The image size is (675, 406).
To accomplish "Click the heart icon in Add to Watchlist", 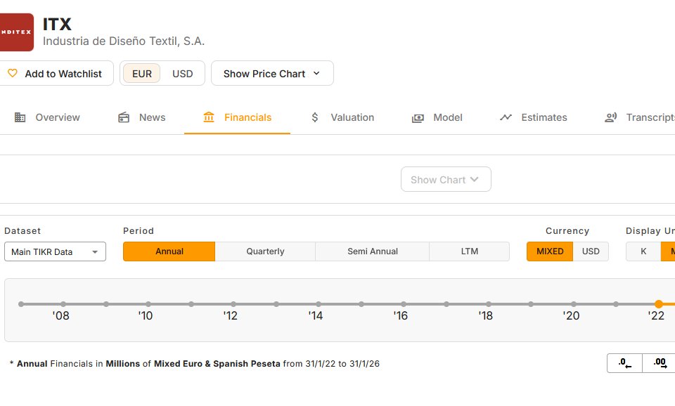I will coord(13,73).
